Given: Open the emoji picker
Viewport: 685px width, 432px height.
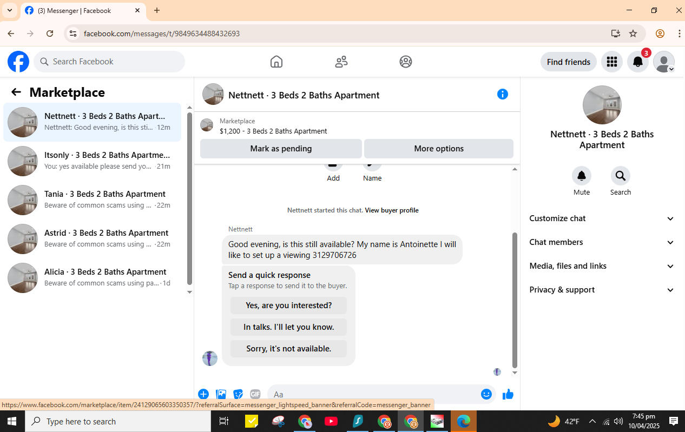Looking at the screenshot, I should point(486,394).
